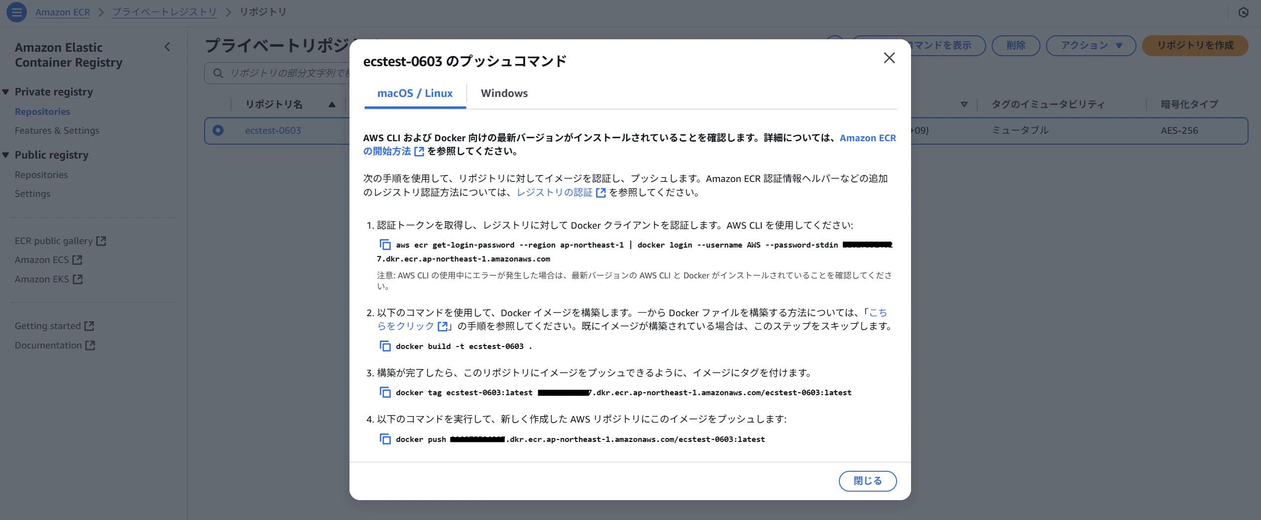Image resolution: width=1261 pixels, height=520 pixels.
Task: Click the リポジトリ breadcrumb text
Action: tap(263, 12)
